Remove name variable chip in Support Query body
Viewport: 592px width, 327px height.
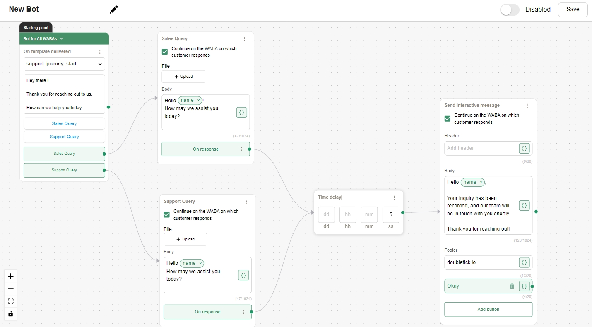(x=200, y=263)
